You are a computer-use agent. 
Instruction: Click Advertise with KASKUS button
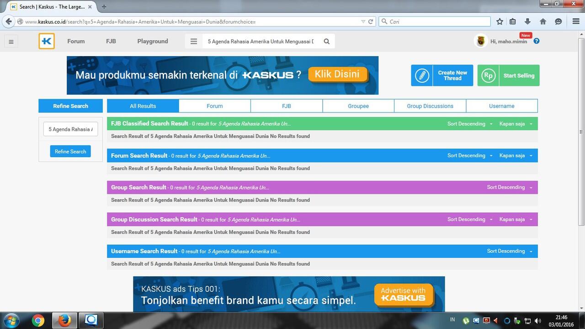click(403, 294)
